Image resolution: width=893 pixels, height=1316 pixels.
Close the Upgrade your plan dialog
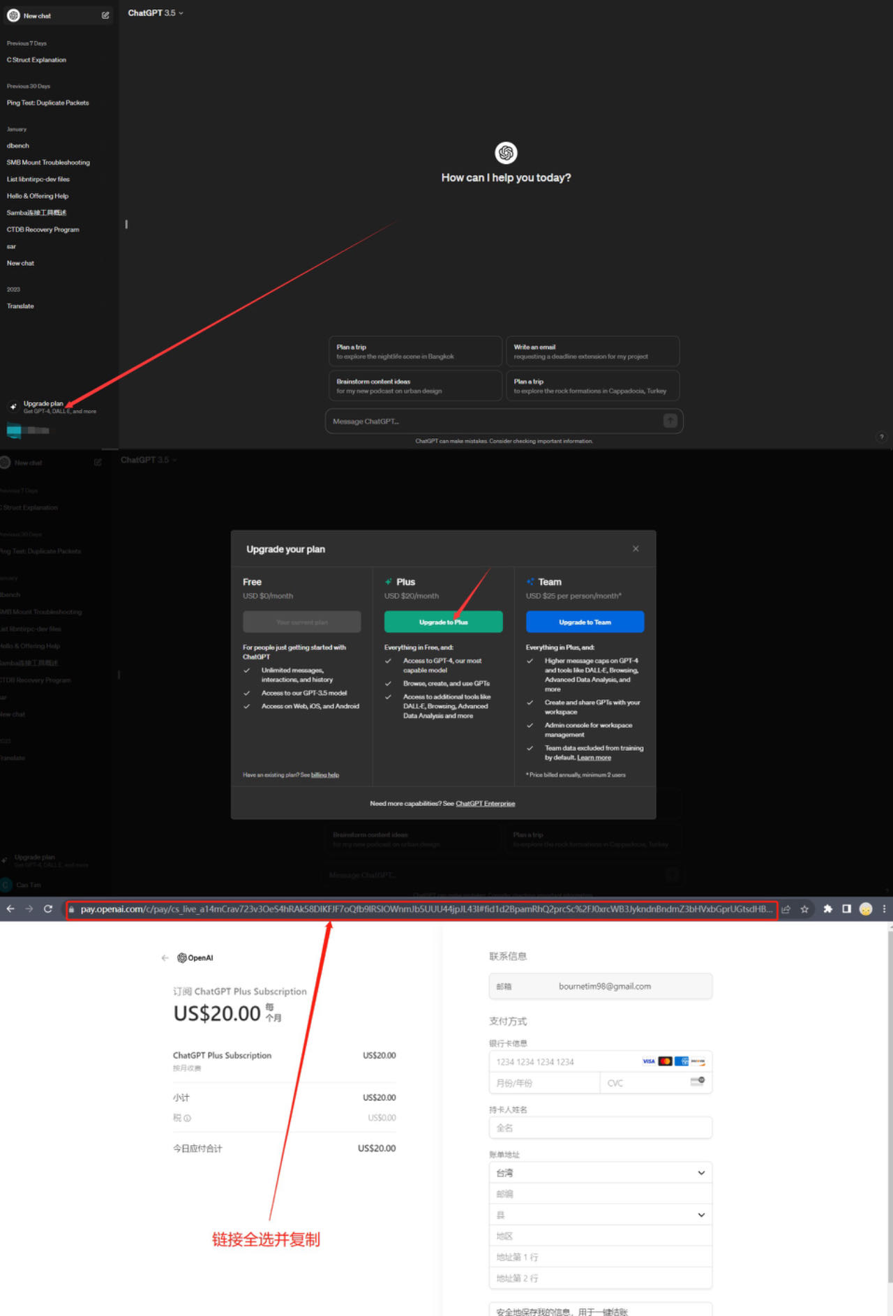coord(636,548)
